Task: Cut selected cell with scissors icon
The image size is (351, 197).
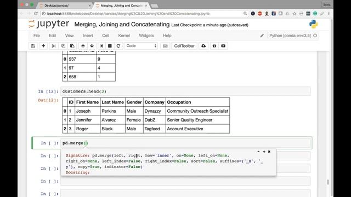Action: tap(54, 46)
